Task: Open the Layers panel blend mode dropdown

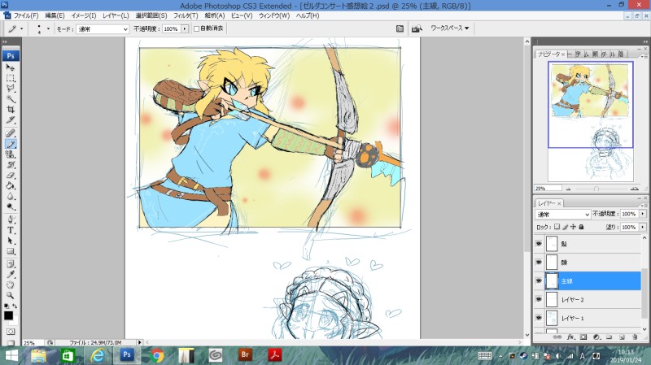Action: 562,214
